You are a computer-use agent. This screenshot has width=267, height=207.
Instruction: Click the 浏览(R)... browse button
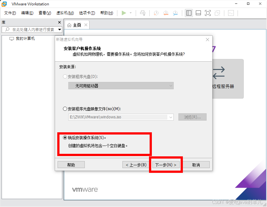click(x=192, y=117)
